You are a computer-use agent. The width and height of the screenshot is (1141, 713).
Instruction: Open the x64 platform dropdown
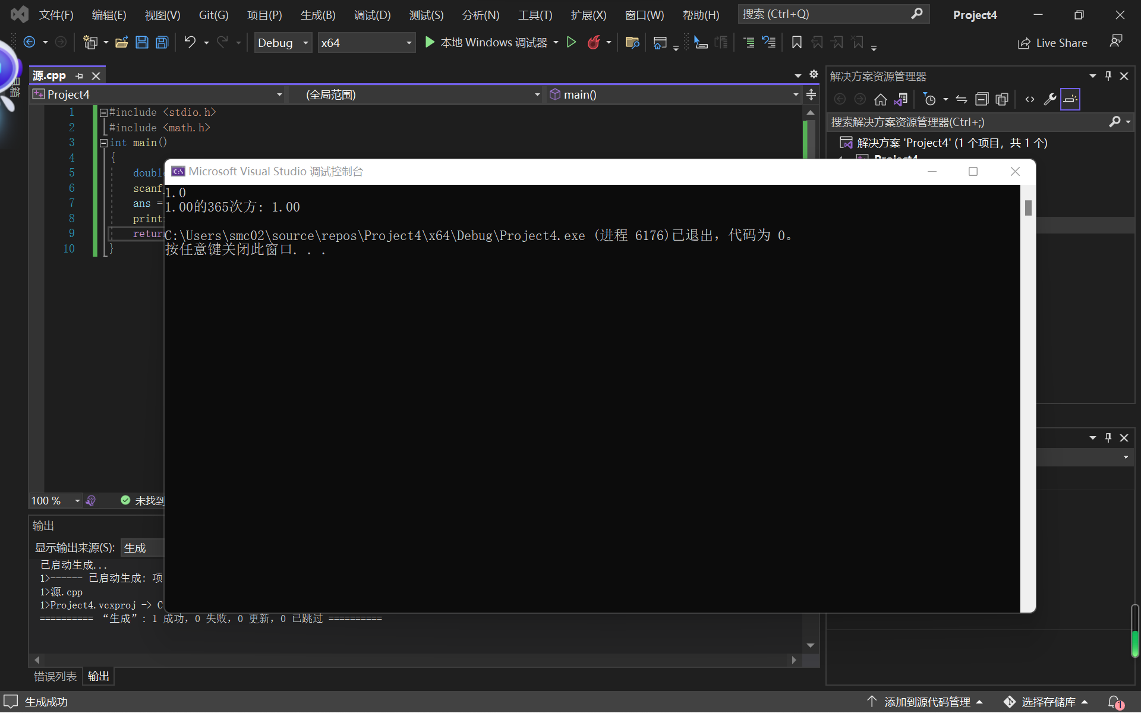point(366,43)
